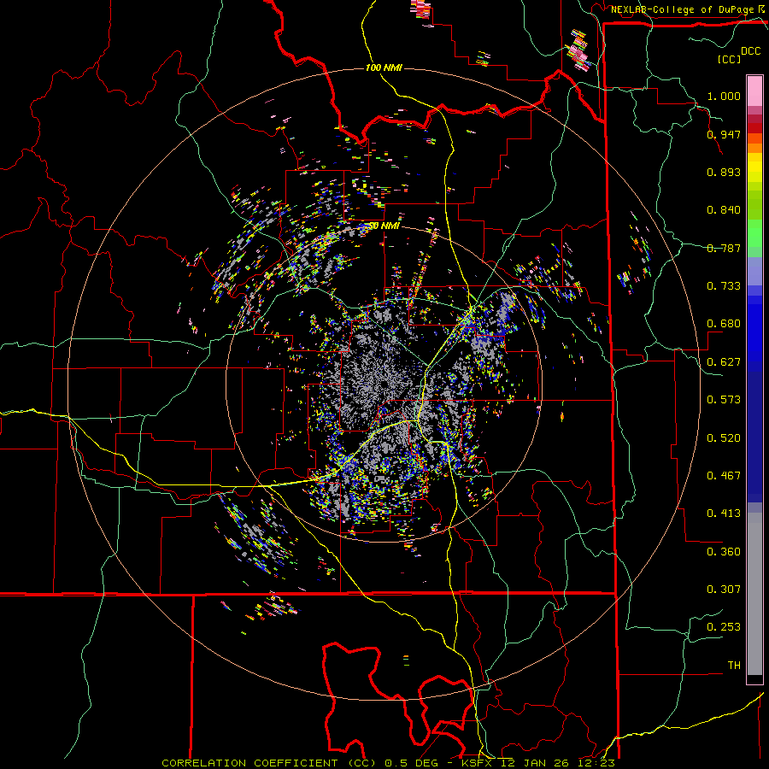The height and width of the screenshot is (769, 769).
Task: Pick the dark red swatch in color bar
Action: pos(754,127)
